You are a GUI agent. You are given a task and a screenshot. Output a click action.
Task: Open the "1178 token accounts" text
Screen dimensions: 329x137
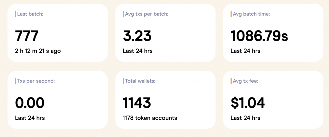150,118
